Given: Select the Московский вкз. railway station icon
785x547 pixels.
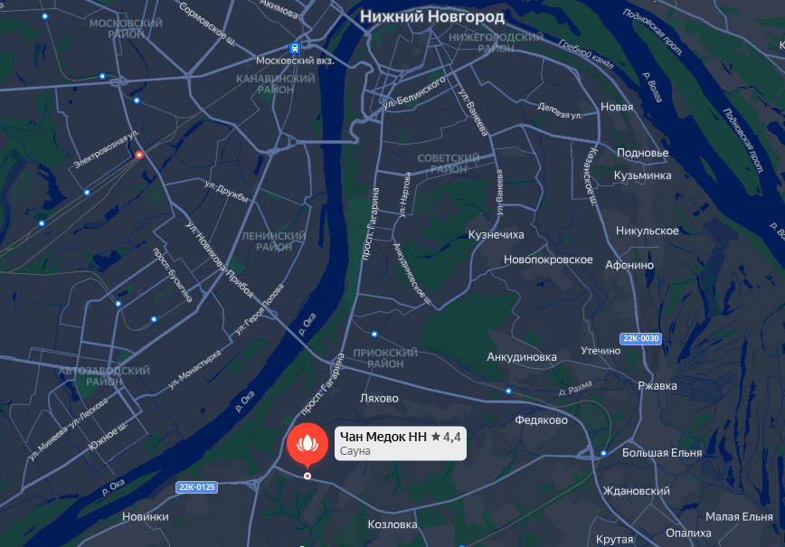Looking at the screenshot, I should [295, 48].
